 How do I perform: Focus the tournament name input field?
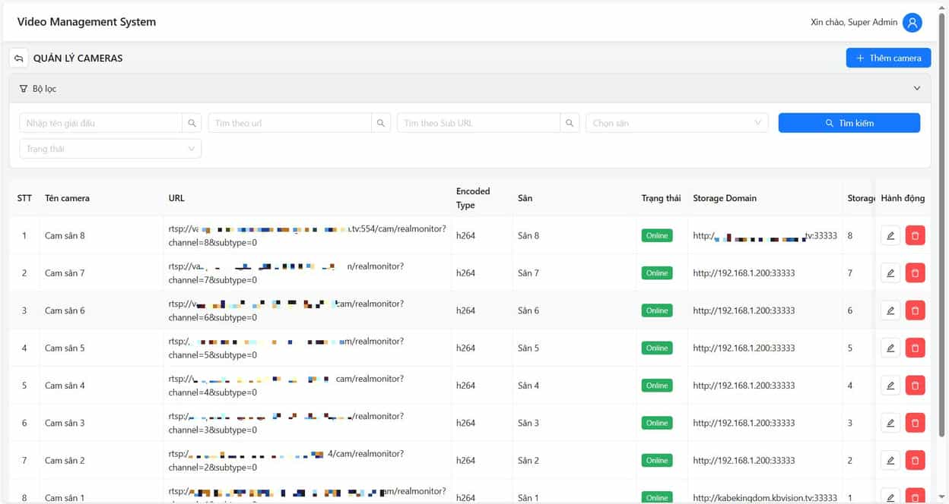[100, 123]
